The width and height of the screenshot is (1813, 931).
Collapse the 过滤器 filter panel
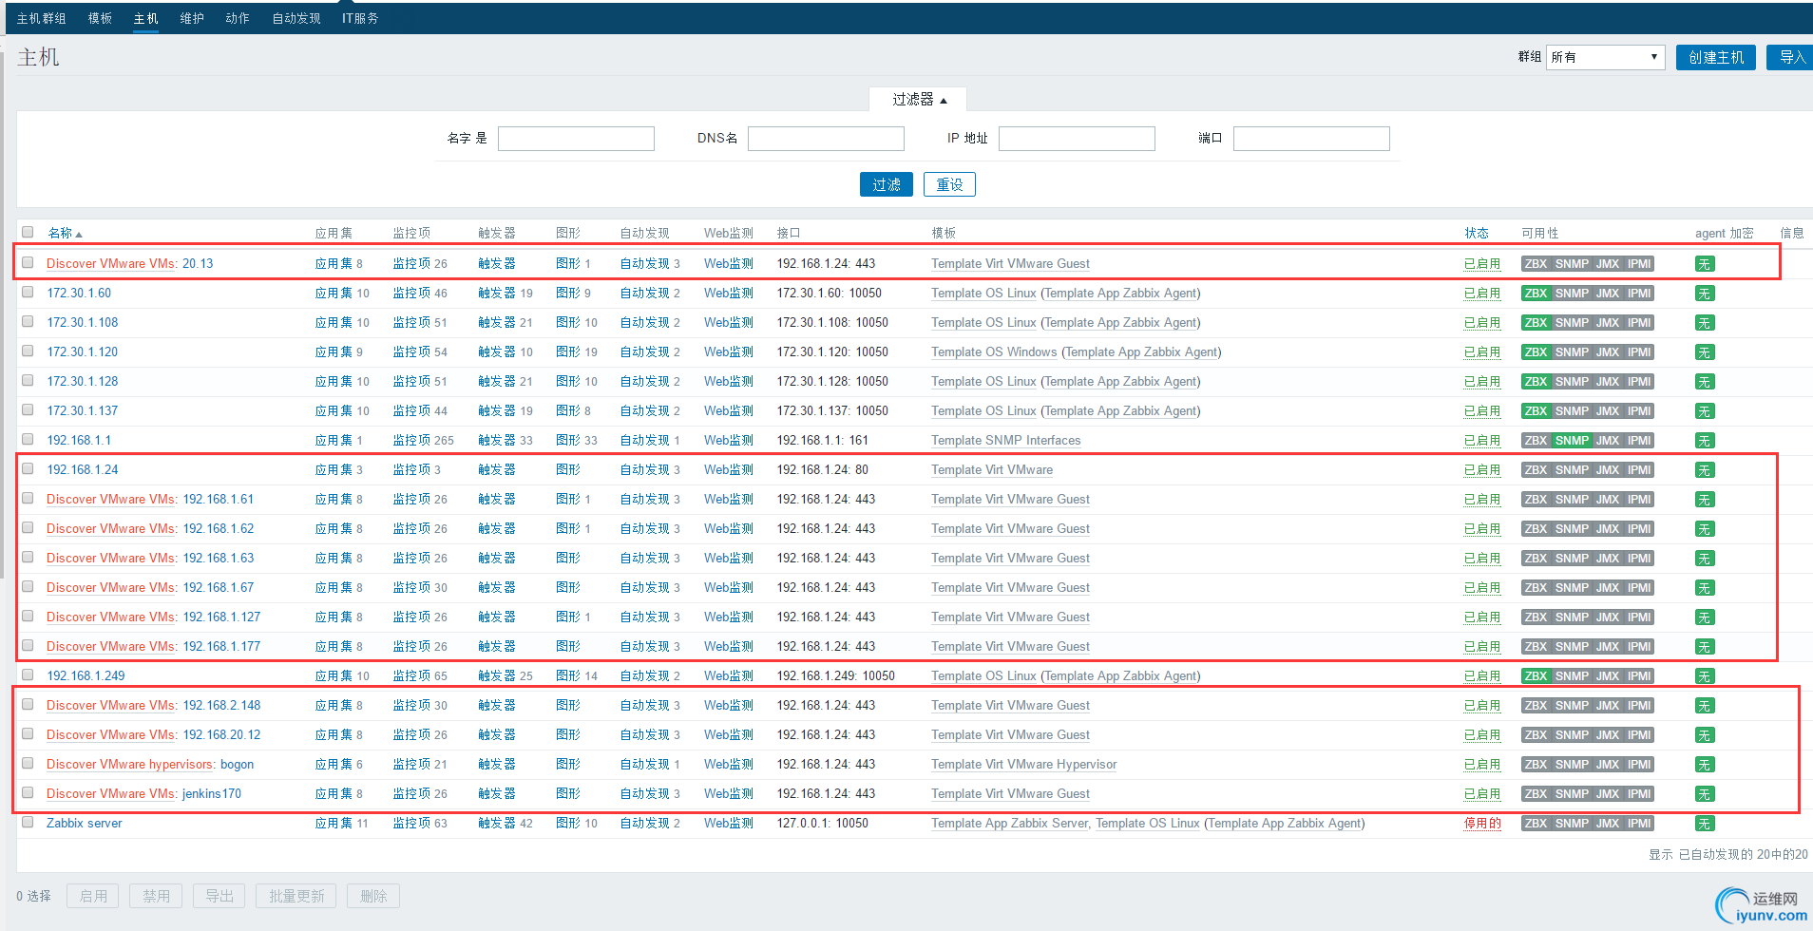(x=918, y=99)
